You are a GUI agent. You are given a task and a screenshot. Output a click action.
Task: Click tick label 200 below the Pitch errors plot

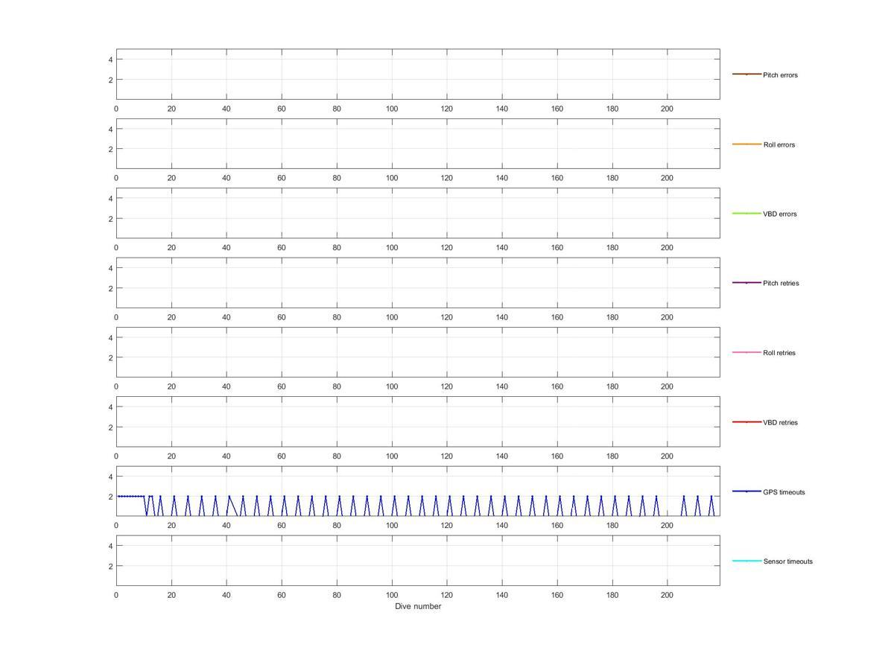[x=667, y=109]
